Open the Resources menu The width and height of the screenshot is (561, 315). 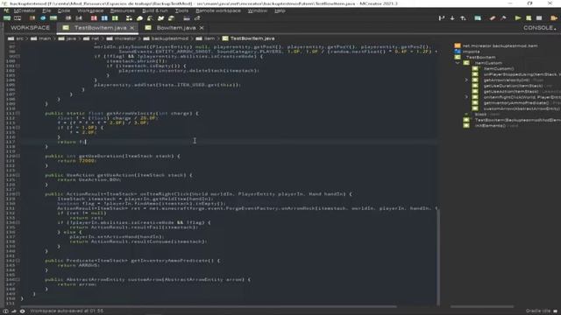coord(123,10)
